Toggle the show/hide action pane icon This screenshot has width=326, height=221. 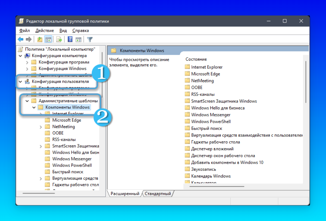click(78, 39)
